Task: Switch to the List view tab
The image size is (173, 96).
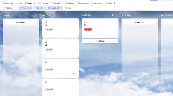Action: tap(19, 3)
